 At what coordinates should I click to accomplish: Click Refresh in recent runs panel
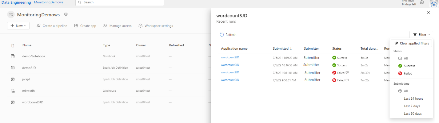pos(228,35)
